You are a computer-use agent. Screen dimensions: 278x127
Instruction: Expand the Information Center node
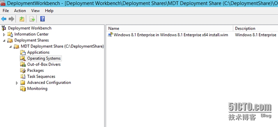click(x=4, y=34)
